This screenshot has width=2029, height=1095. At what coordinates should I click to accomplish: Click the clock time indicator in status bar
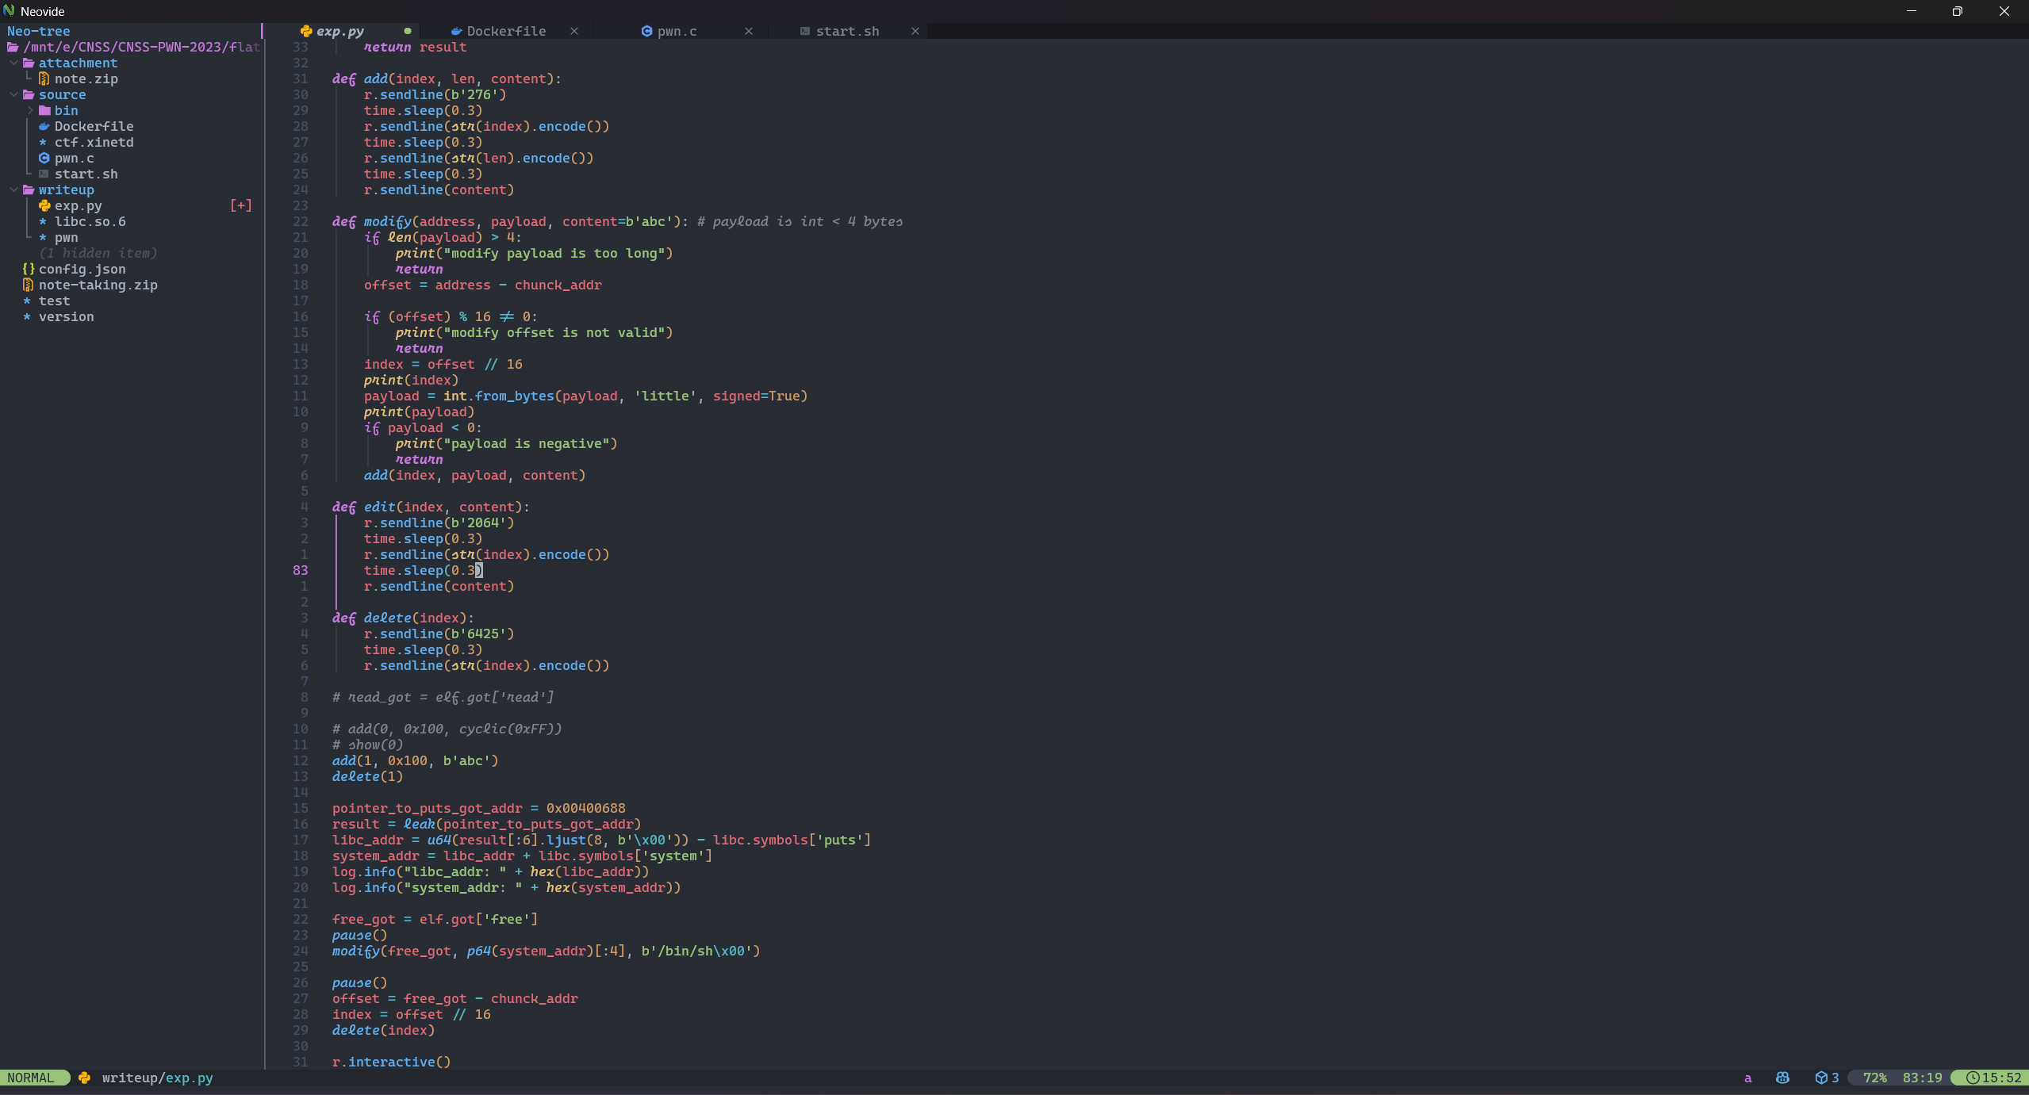click(x=1993, y=1078)
